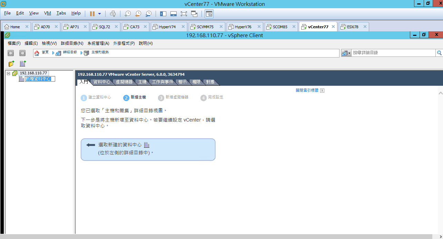The height and width of the screenshot is (239, 443).
Task: Close the SCOM85 tab
Action: (x=294, y=27)
